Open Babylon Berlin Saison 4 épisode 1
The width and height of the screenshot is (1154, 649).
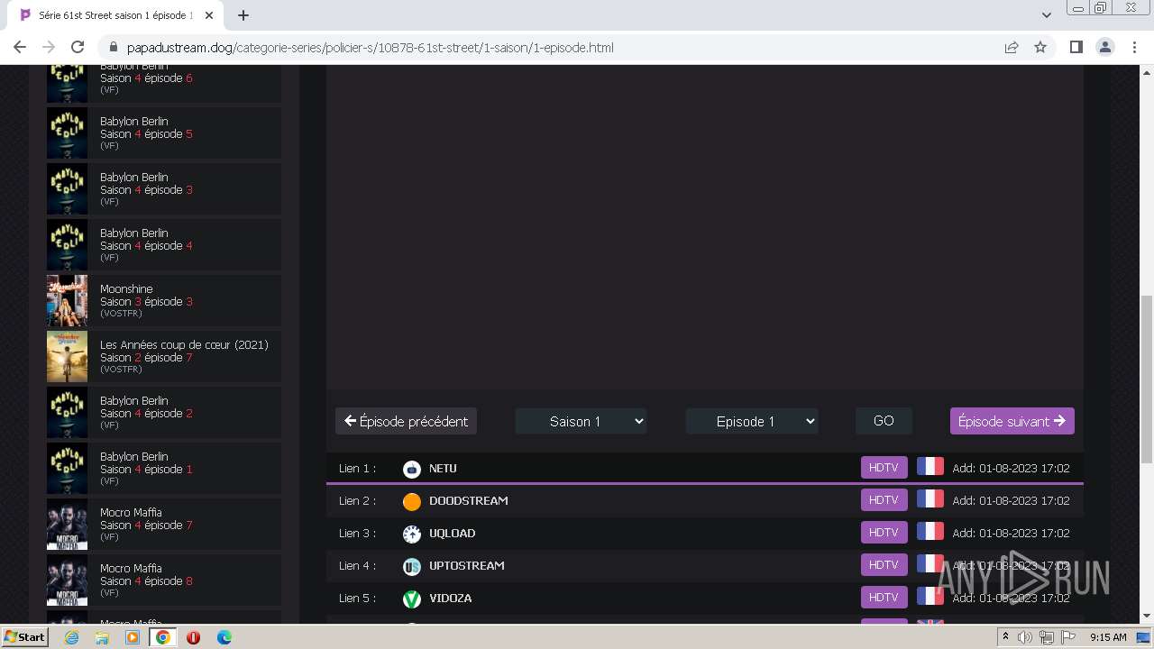(163, 468)
